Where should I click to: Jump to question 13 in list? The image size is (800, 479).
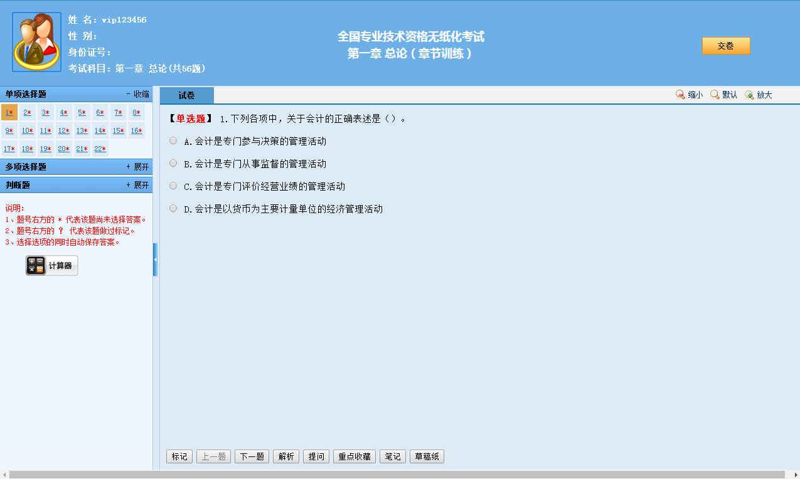click(x=82, y=131)
